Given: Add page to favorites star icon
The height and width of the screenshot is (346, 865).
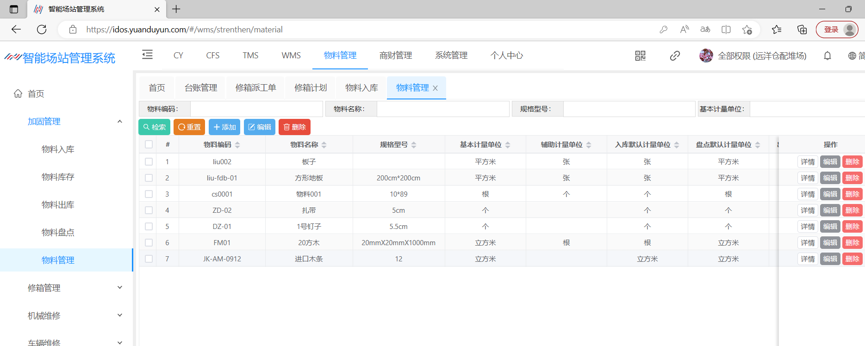Looking at the screenshot, I should (x=747, y=30).
